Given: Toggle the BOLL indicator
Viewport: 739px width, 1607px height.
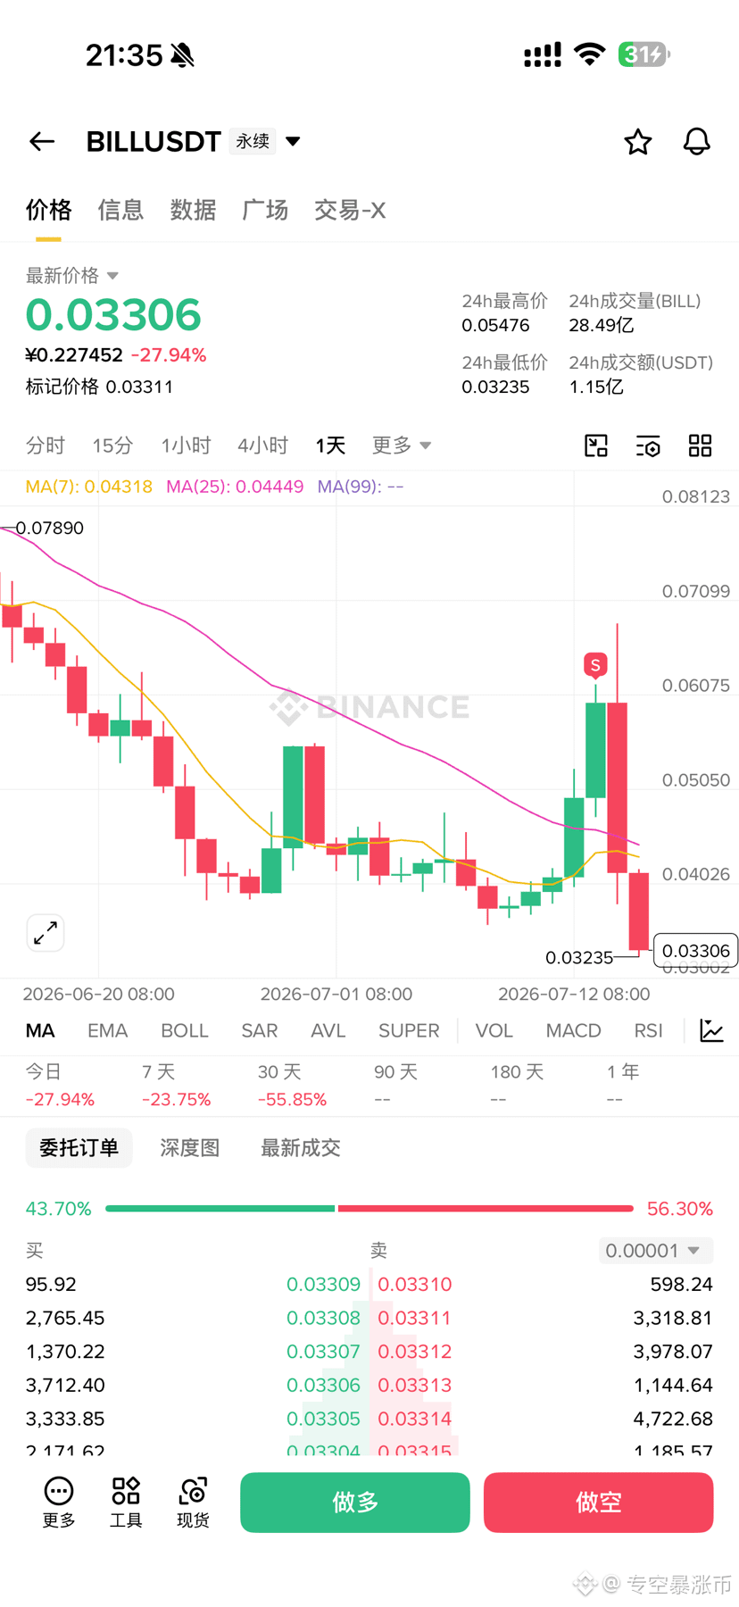Looking at the screenshot, I should (x=185, y=1030).
